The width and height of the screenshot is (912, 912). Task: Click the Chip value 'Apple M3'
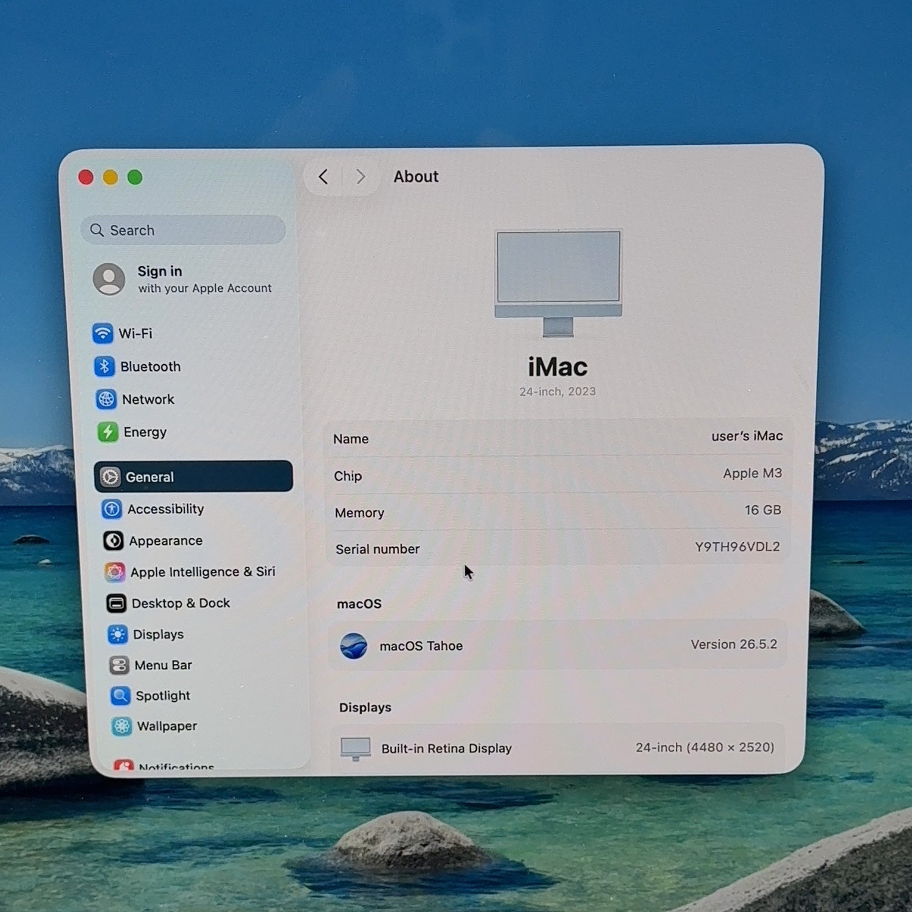click(x=753, y=473)
